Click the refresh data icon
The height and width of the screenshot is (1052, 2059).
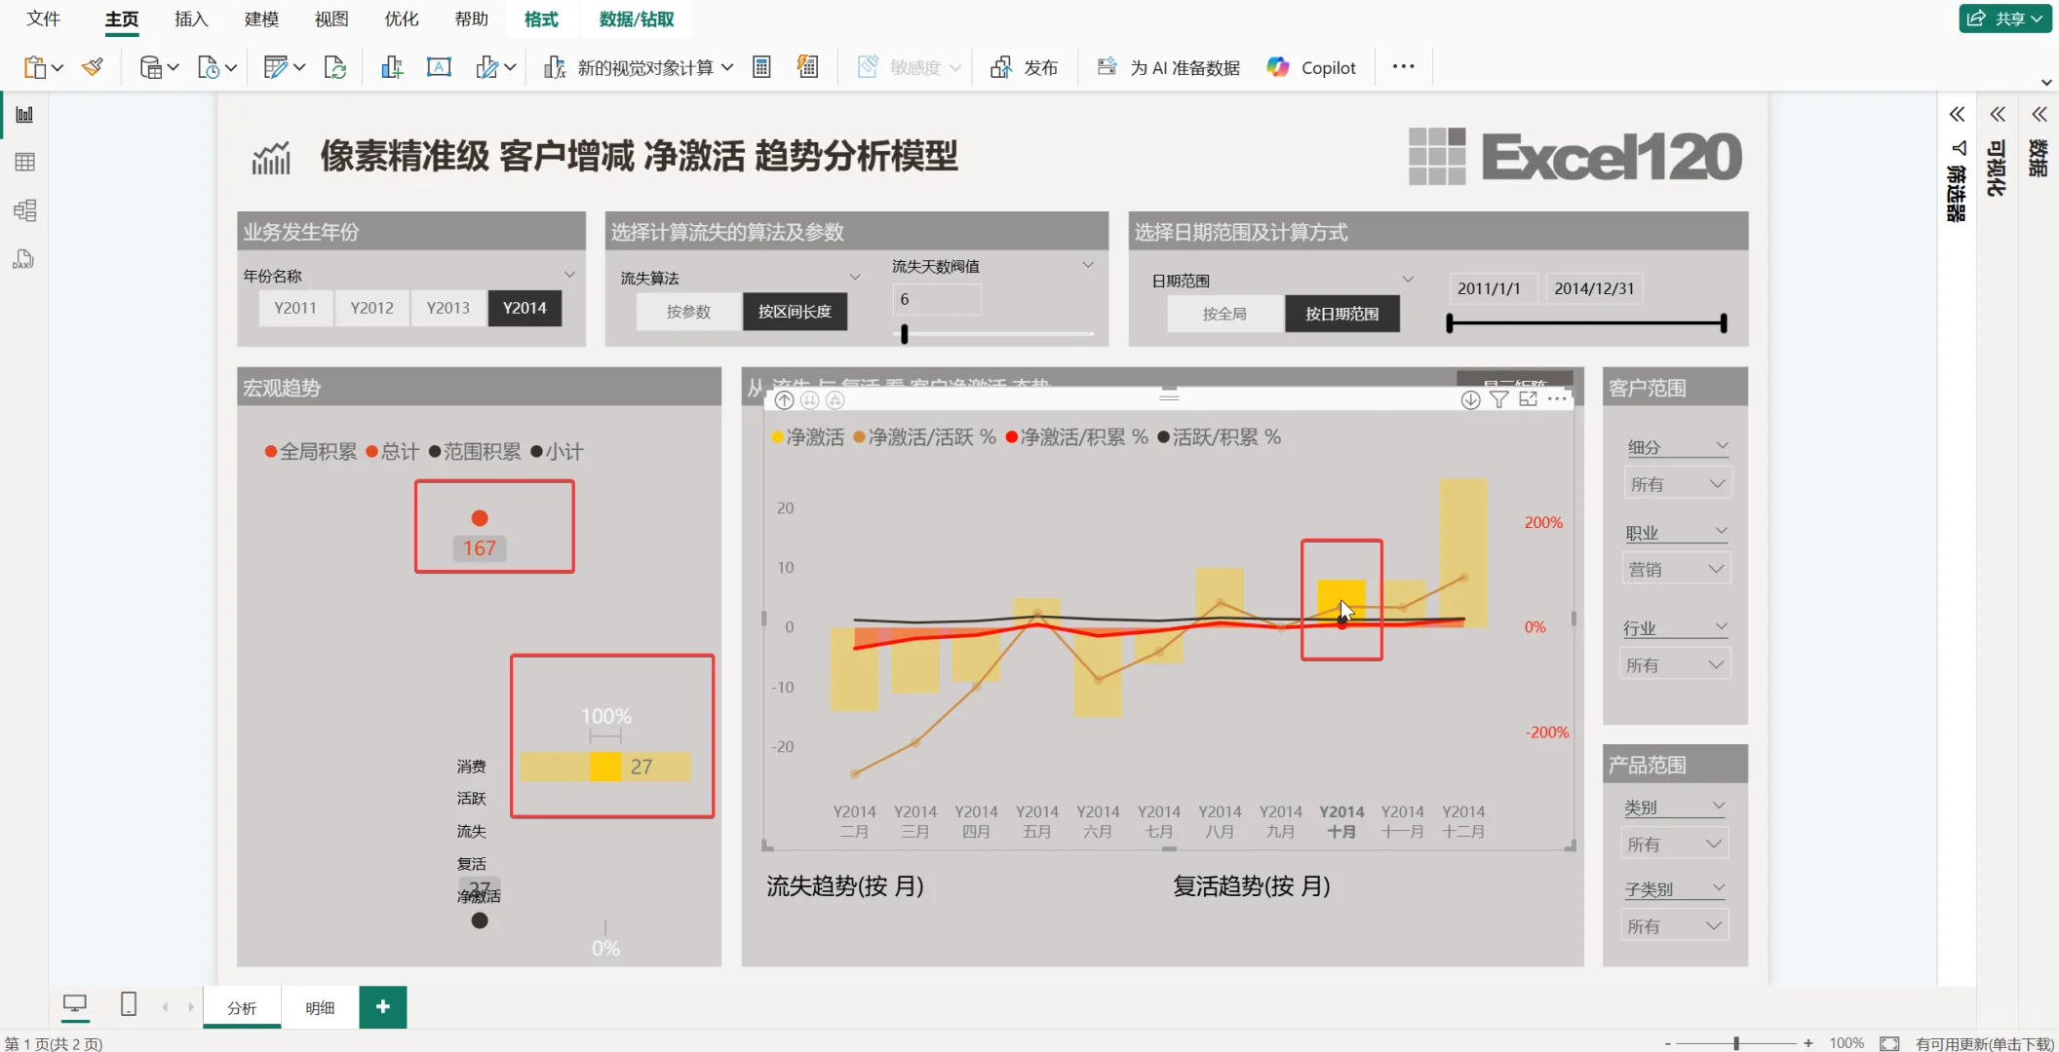[x=335, y=67]
